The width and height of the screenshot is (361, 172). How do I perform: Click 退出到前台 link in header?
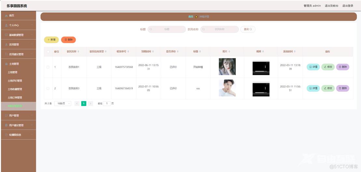(x=331, y=6)
